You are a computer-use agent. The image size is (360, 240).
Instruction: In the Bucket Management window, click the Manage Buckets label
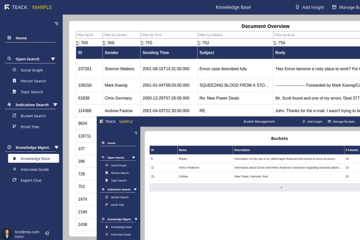pyautogui.click(x=344, y=121)
